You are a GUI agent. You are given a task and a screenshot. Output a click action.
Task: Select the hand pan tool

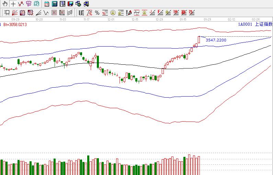pyautogui.click(x=5, y=4)
